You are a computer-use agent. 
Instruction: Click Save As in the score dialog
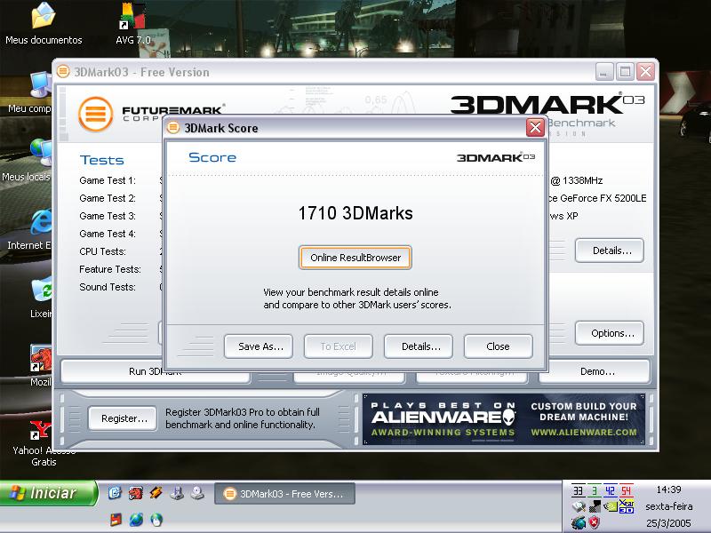[x=258, y=346]
